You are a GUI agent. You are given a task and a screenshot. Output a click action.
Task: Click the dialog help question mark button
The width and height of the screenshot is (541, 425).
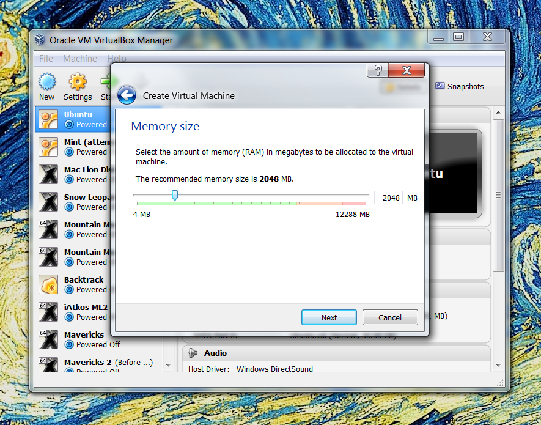click(x=378, y=70)
